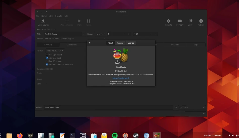
Task: Open the Preview camera icon
Action: (x=180, y=21)
